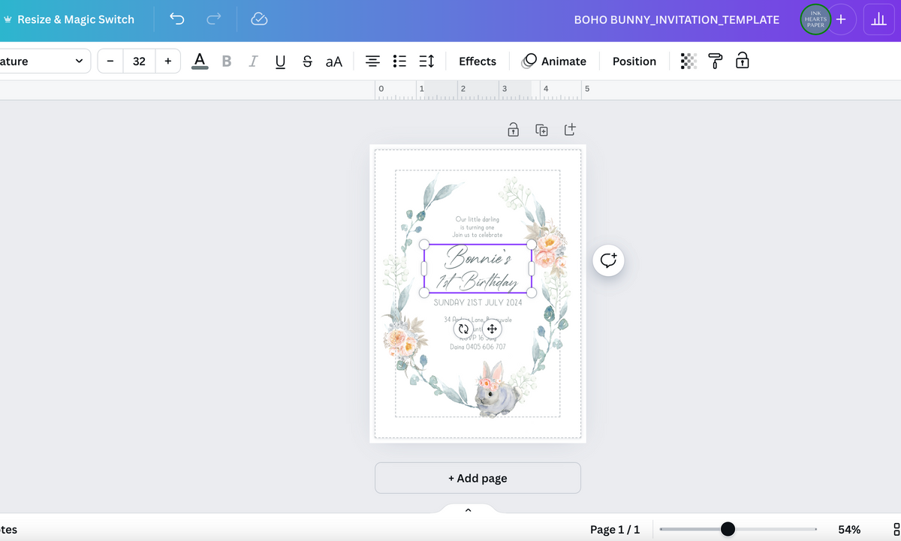Open the comment bubble beside the canvas

608,260
